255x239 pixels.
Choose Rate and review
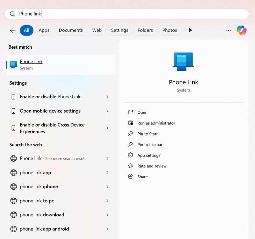pyautogui.click(x=152, y=166)
